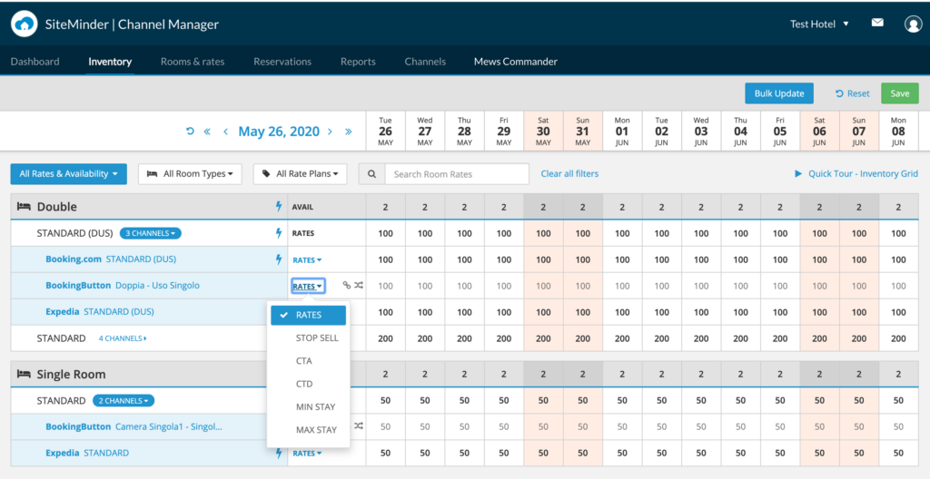Select RATES option in dropdown list

point(309,316)
